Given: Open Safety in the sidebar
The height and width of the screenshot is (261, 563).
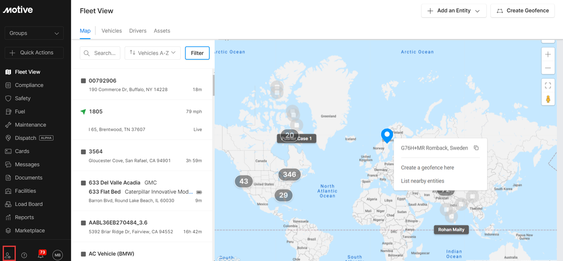Looking at the screenshot, I should click(x=23, y=99).
